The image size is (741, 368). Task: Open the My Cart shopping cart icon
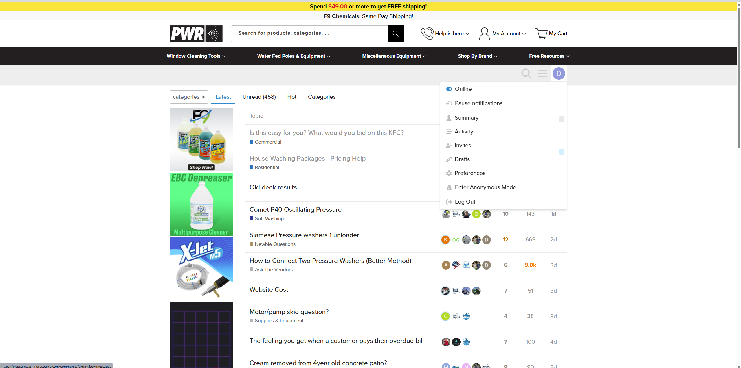[x=541, y=34]
